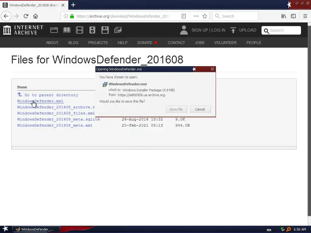The image size is (311, 233).
Task: Open WindowsDefender_201608_meta.sqlite link
Action: pyautogui.click(x=59, y=119)
